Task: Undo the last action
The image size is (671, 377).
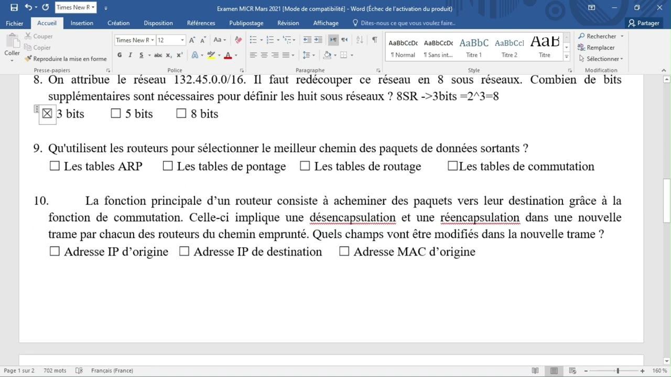Action: (x=28, y=8)
